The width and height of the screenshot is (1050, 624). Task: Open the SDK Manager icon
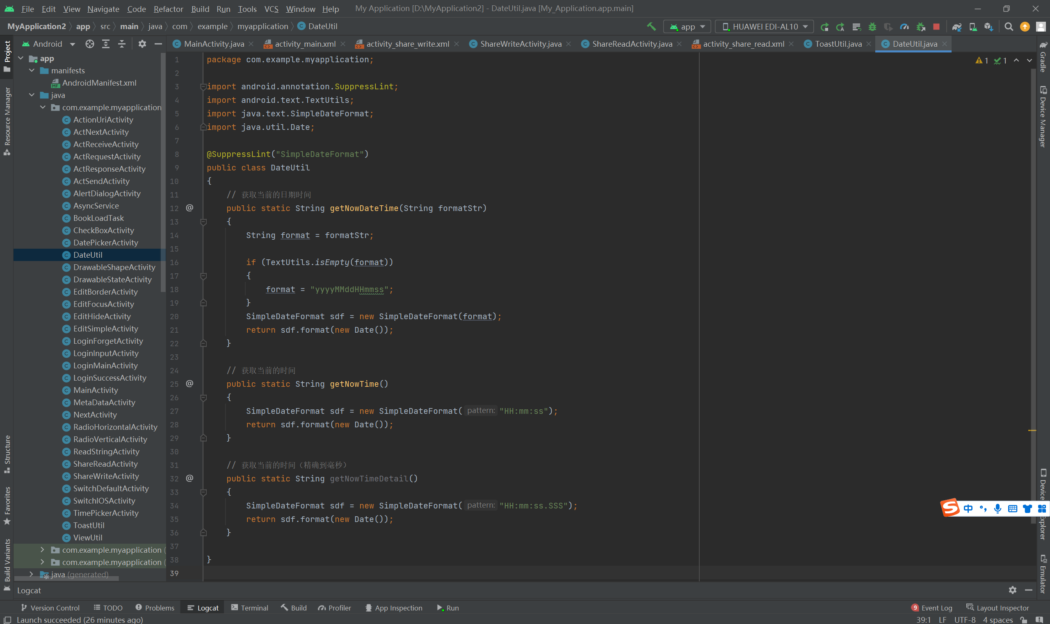(988, 27)
